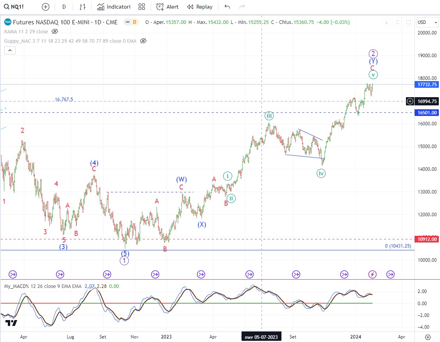This screenshot has height=342, width=440.
Task: Show the hidden Guppy_MAC indicator via eye icon
Action: point(143,41)
